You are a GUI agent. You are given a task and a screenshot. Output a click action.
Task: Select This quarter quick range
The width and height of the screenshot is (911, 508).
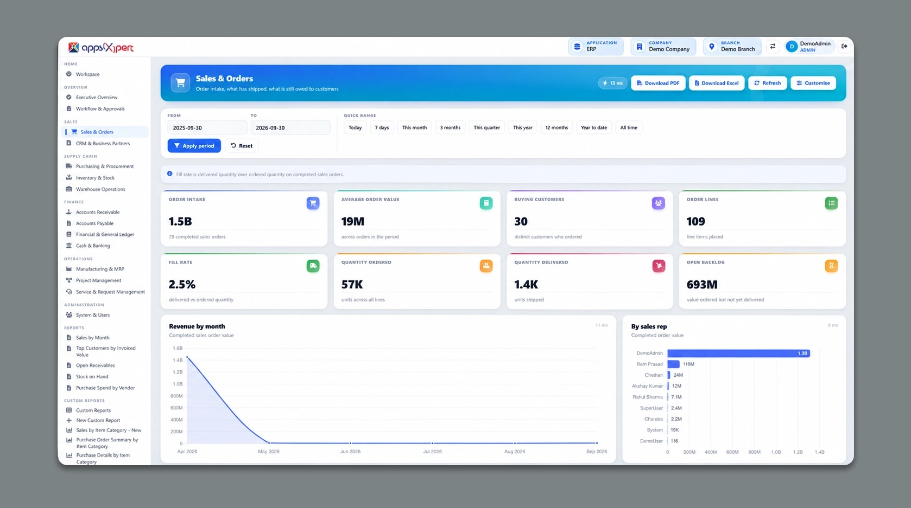(x=486, y=128)
